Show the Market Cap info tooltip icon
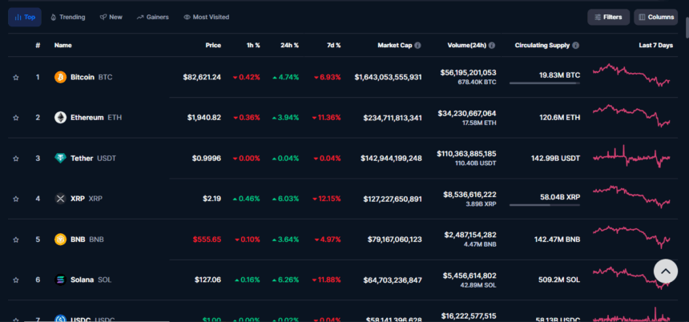Viewport: 689px width, 322px height. coord(417,45)
